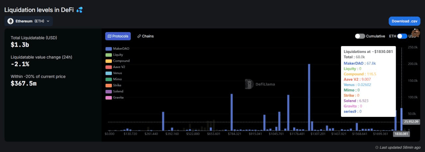Click the water drops emoji in title
Image resolution: width=425 pixels, height=152 pixels.
[79, 10]
